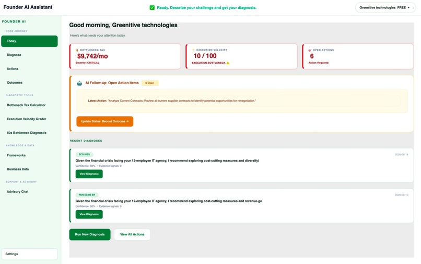Click the Run New Diagnosis button

(90, 234)
